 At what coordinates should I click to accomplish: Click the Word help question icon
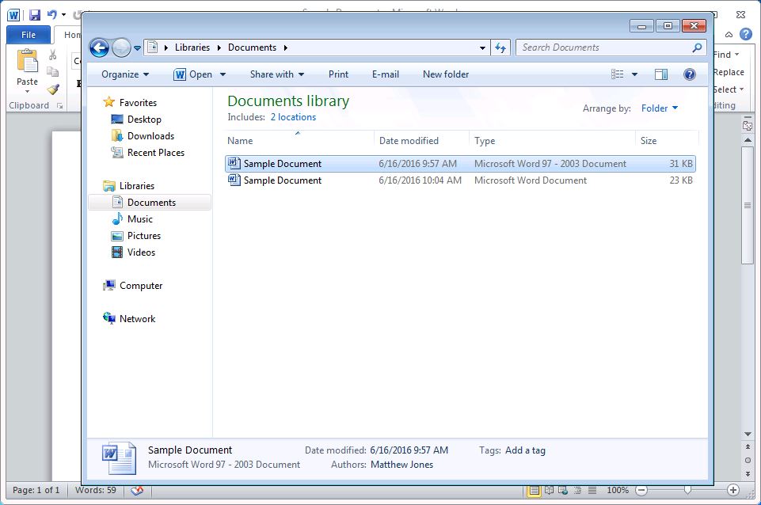pos(745,34)
